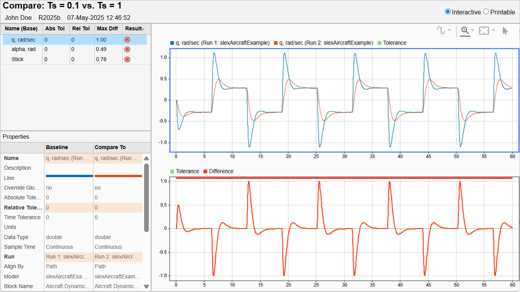
Task: Click the Compare To column header
Action: pos(118,147)
